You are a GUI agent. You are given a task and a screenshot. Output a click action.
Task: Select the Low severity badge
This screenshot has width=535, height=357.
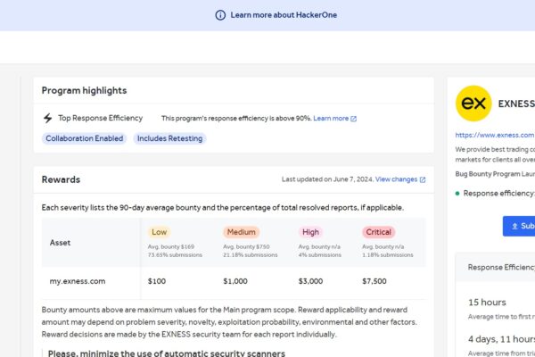tap(159, 232)
